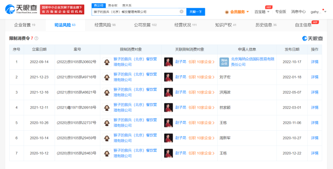This screenshot has height=169, width=333.
Task: Click the 立案日期 column header
Action: pyautogui.click(x=39, y=49)
